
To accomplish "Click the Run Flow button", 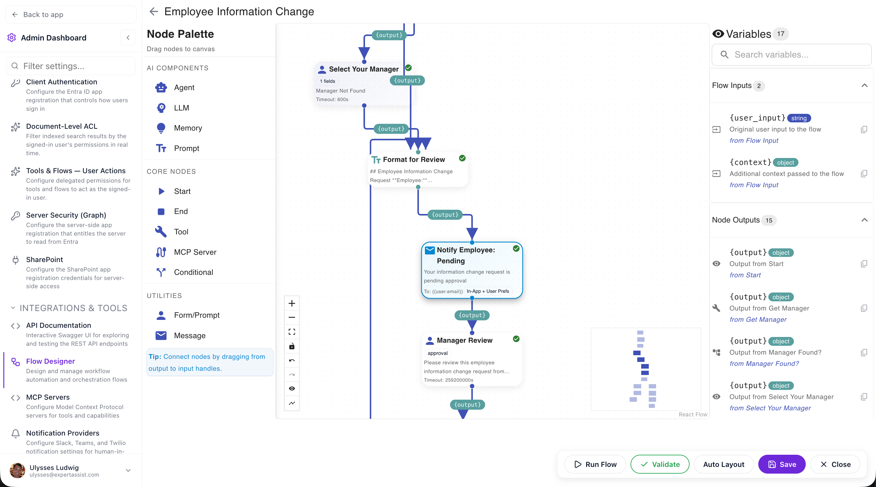I will coord(595,464).
